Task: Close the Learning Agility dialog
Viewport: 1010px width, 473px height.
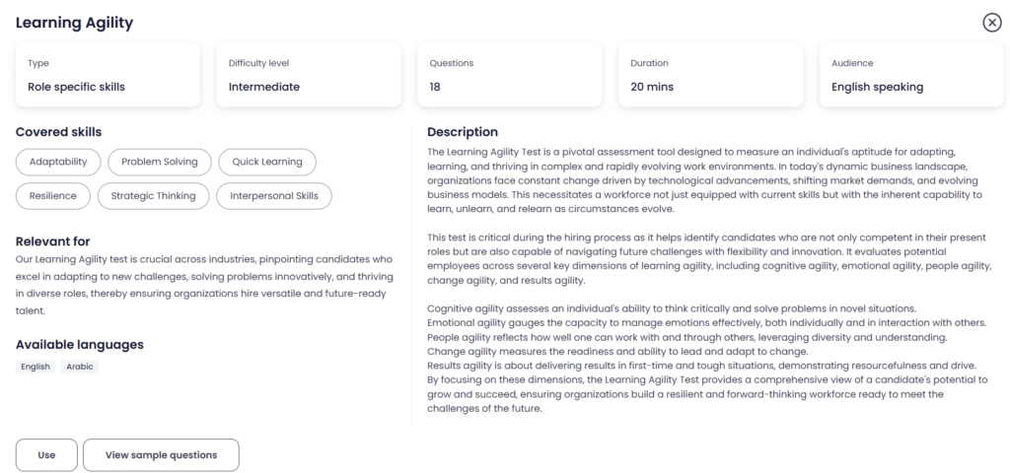Action: pos(992,23)
